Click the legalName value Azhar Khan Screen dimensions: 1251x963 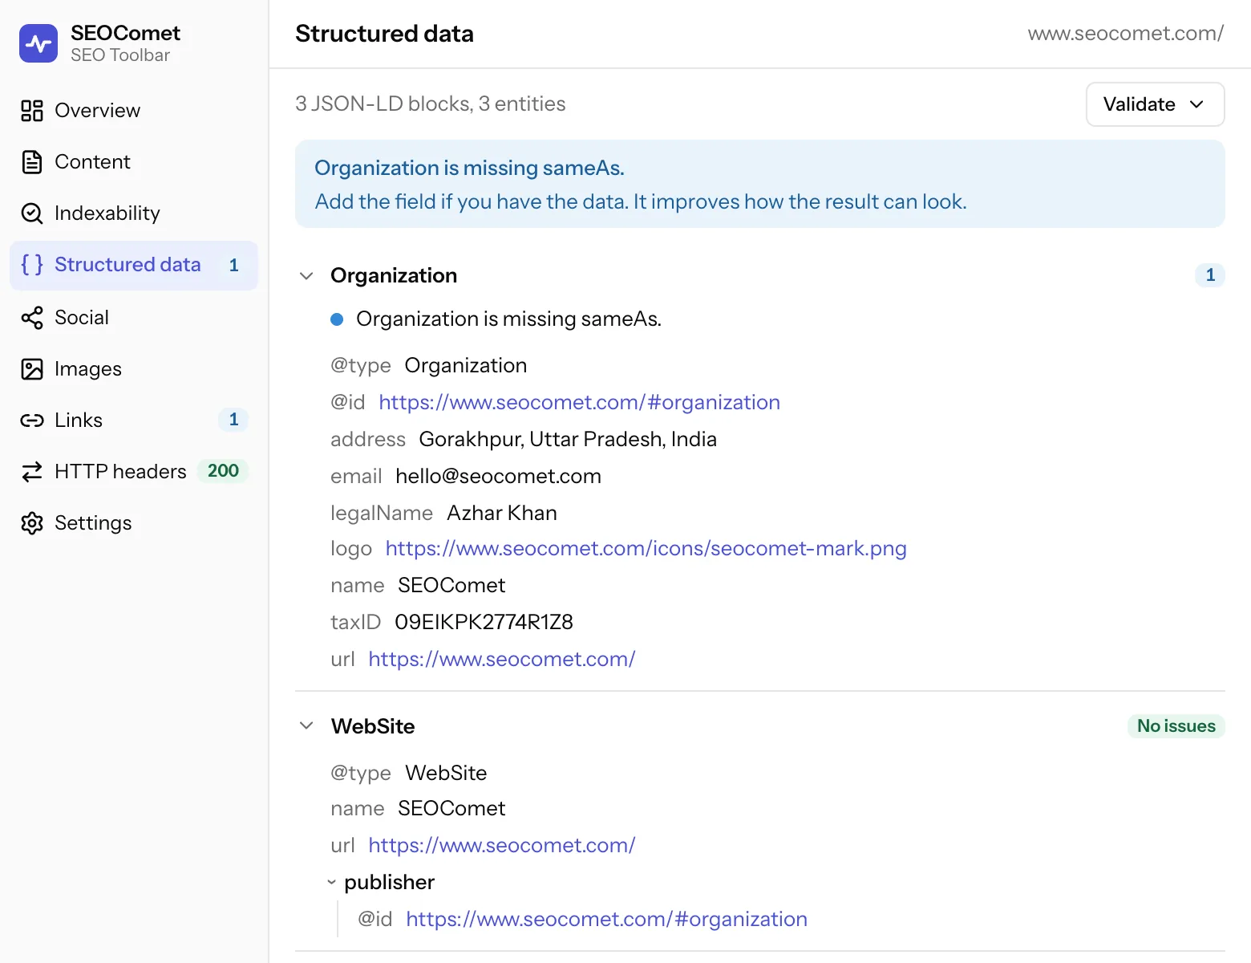pyautogui.click(x=502, y=514)
